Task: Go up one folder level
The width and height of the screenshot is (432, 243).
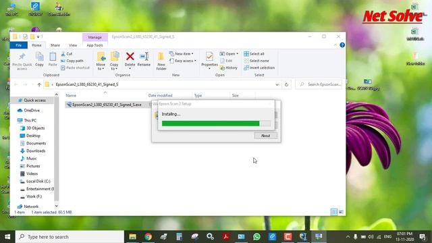Action: click(39, 84)
